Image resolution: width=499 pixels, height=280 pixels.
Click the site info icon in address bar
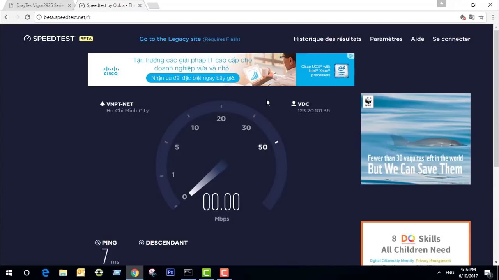tap(39, 17)
